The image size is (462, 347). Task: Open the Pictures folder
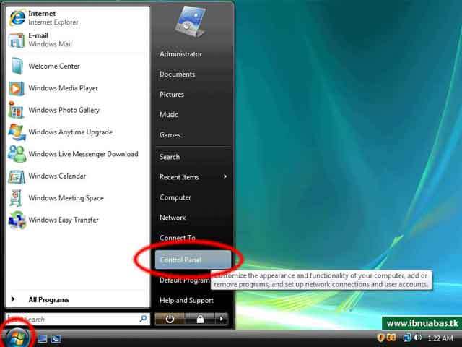click(x=172, y=95)
